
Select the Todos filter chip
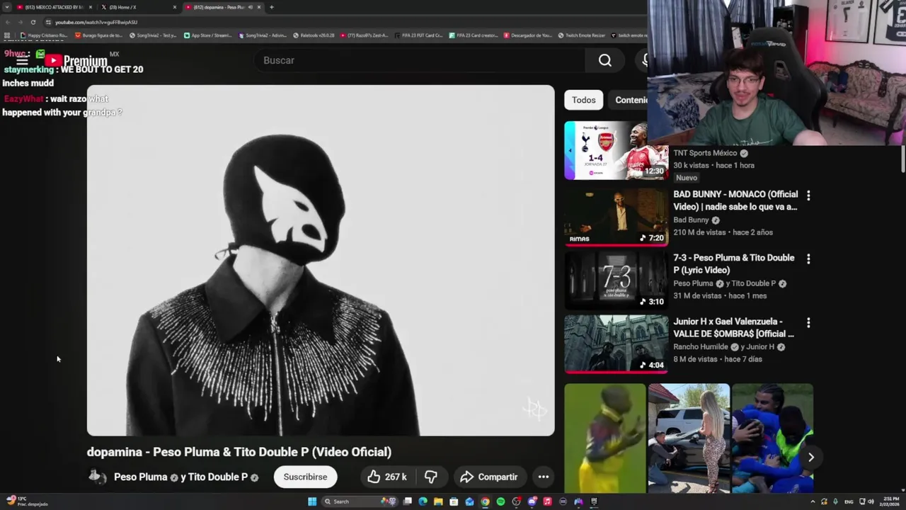click(584, 100)
